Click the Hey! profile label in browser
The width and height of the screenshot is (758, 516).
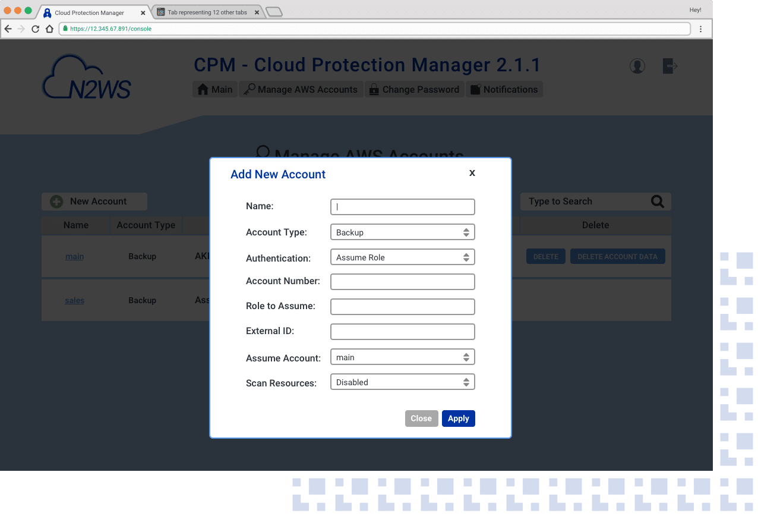click(695, 10)
